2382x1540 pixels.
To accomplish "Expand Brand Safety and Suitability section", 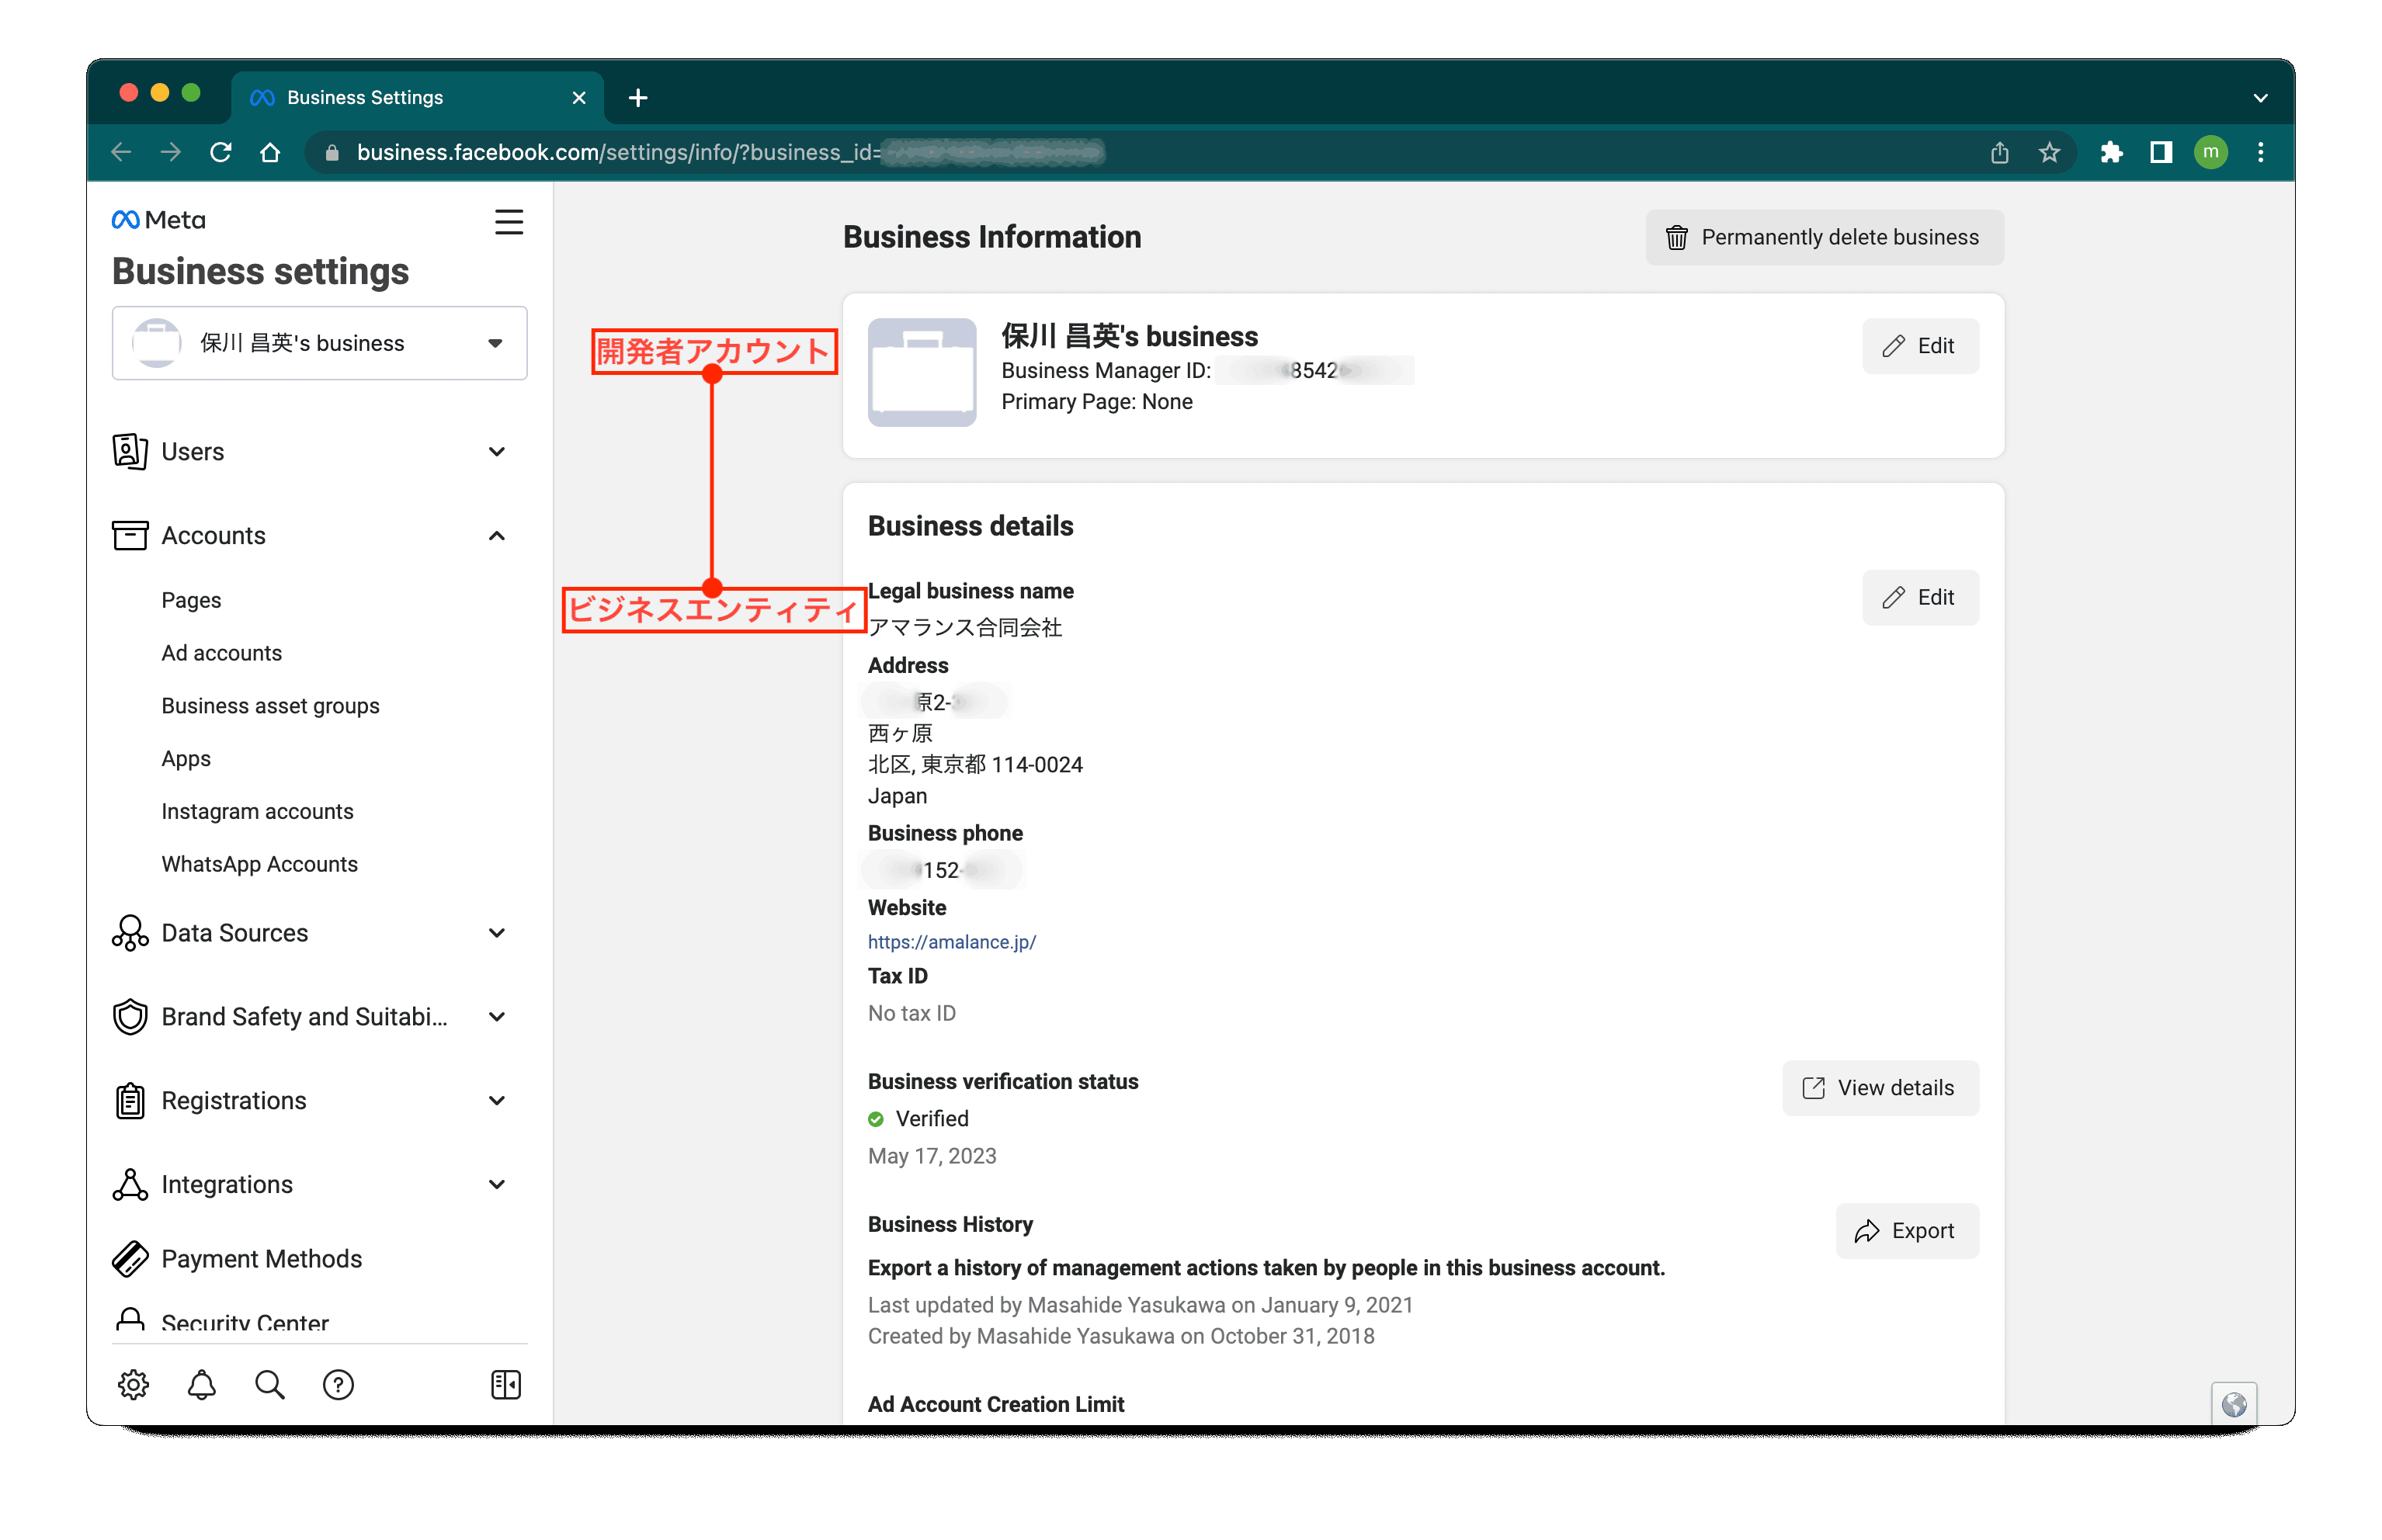I will [x=497, y=1017].
